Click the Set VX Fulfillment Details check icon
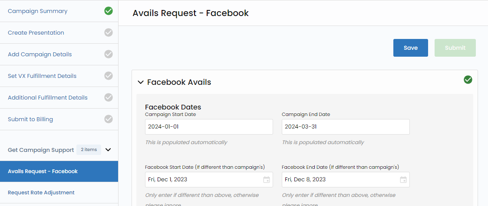Viewport: 488px width, 206px height. coord(109,76)
